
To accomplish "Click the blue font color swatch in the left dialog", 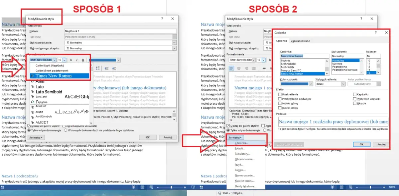I will [102, 60].
